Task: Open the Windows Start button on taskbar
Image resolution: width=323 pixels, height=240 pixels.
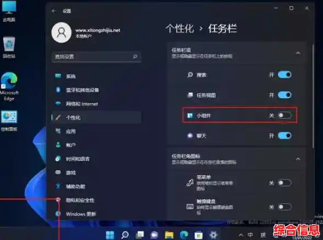Action: click(110, 235)
